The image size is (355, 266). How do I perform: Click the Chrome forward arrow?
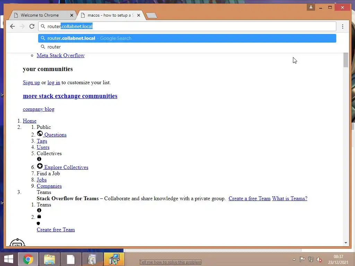click(x=22, y=26)
